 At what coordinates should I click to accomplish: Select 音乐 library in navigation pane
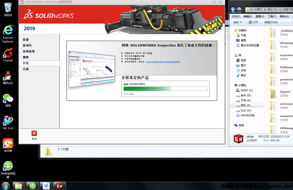241,76
